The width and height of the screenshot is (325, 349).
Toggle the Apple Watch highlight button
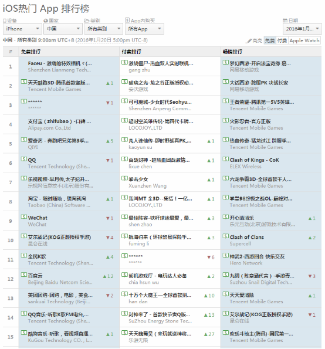(304, 40)
